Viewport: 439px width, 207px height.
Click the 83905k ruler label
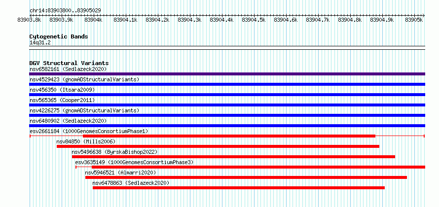coord(414,20)
